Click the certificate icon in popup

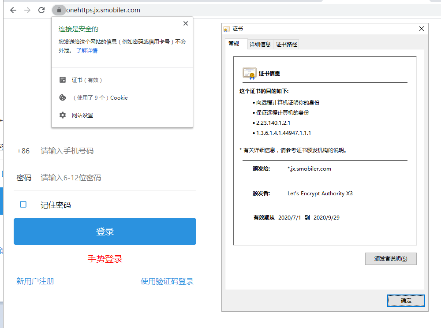[63, 80]
